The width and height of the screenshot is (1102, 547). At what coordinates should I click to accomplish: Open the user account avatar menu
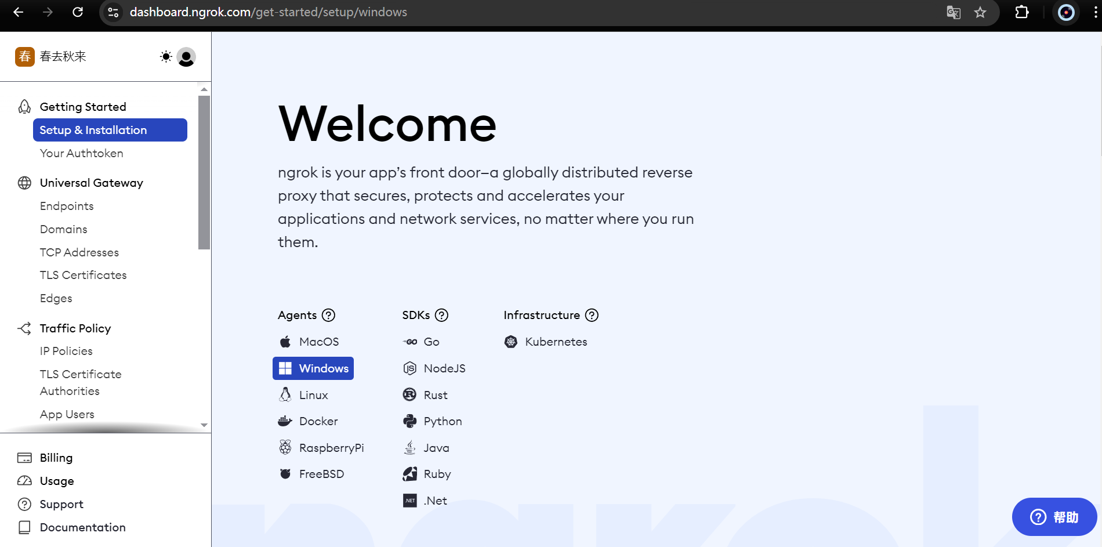click(186, 57)
